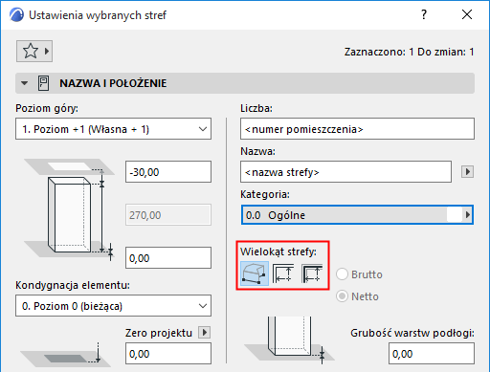The height and width of the screenshot is (372, 490).
Task: Click the Nazwa field with nazwa strefy
Action: 345,172
